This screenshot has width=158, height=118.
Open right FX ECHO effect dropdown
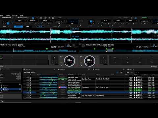pyautogui.click(x=119, y=21)
